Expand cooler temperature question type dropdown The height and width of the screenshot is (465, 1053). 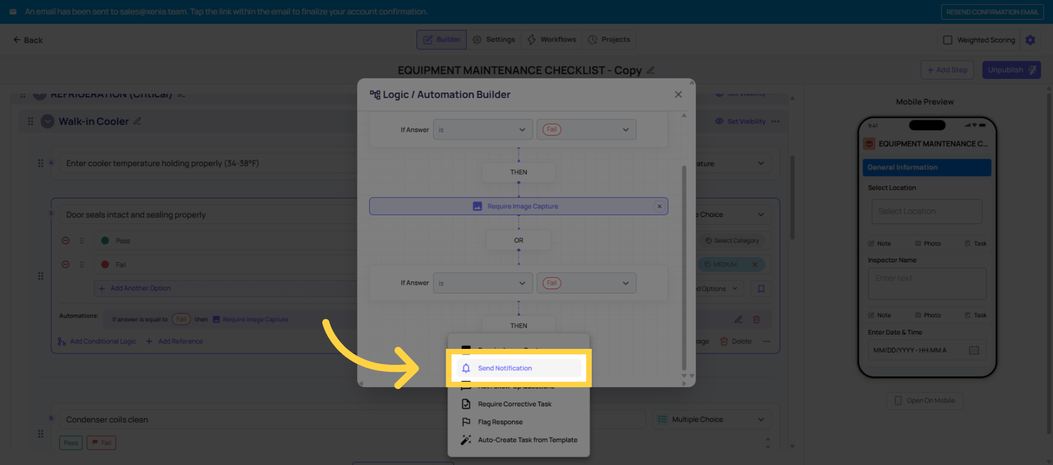[761, 163]
